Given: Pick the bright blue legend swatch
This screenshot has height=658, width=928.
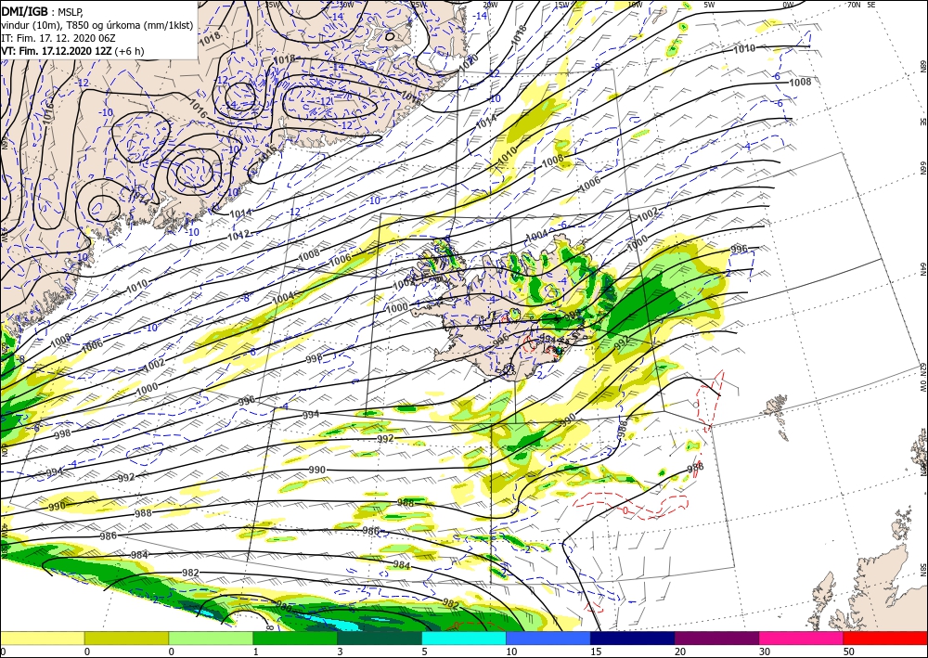Looking at the screenshot, I should point(548,638).
